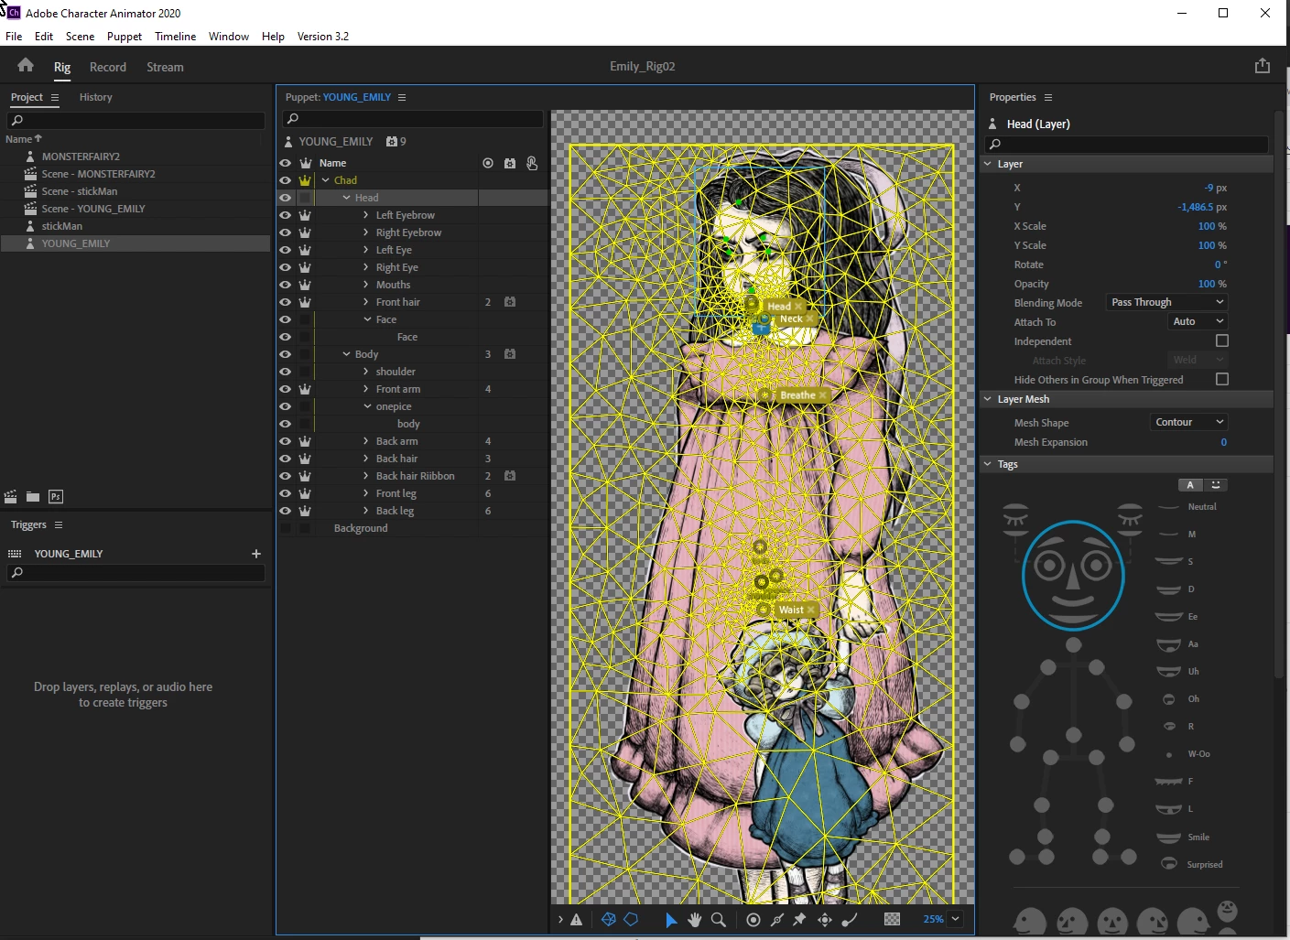Click the crown icon for Left Eyebrow
1290x940 pixels.
point(305,215)
